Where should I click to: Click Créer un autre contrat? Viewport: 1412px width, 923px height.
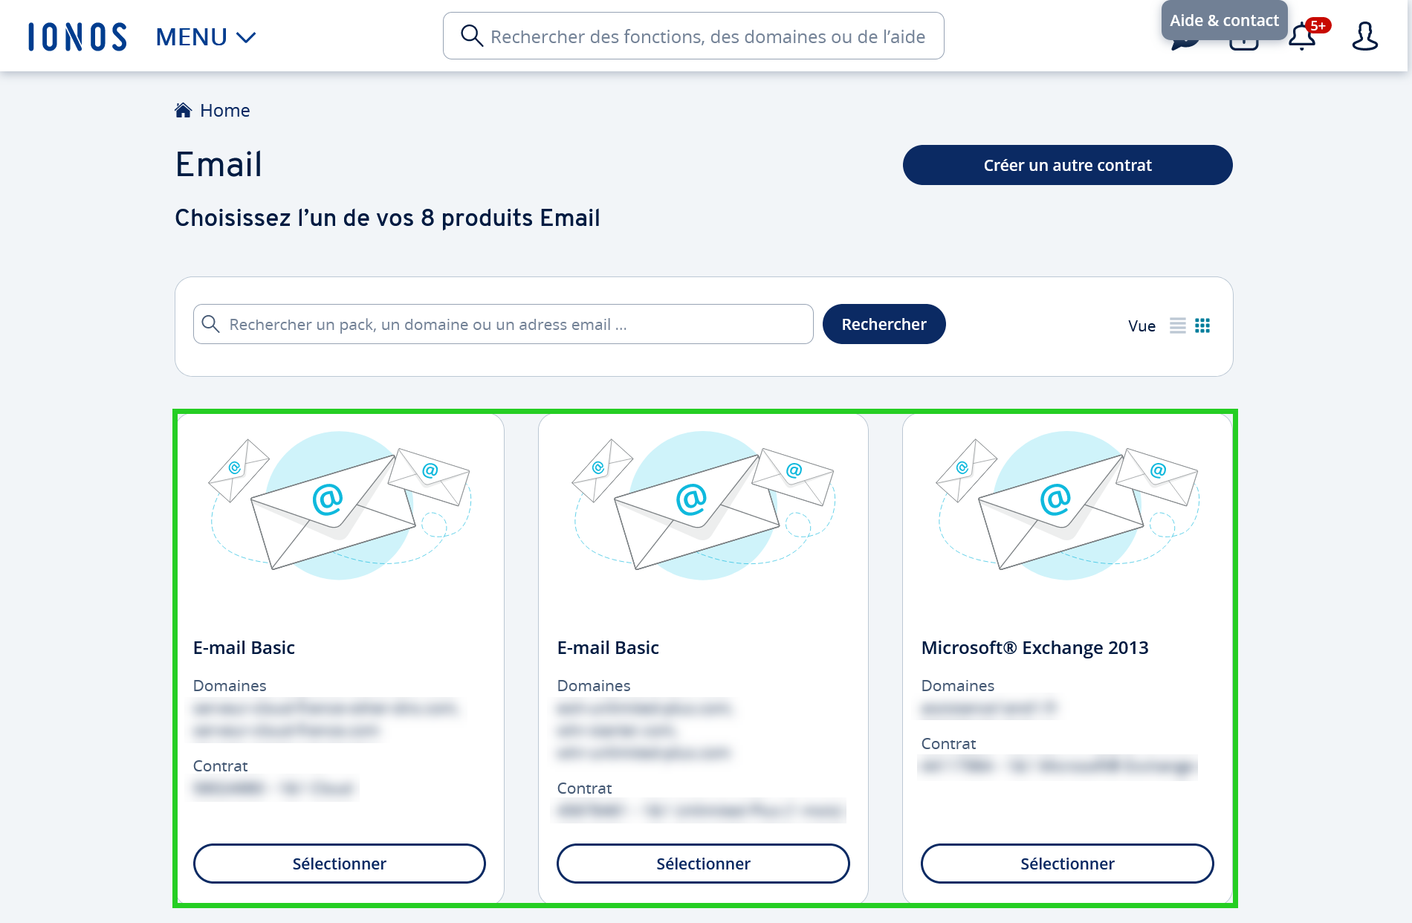(x=1067, y=165)
